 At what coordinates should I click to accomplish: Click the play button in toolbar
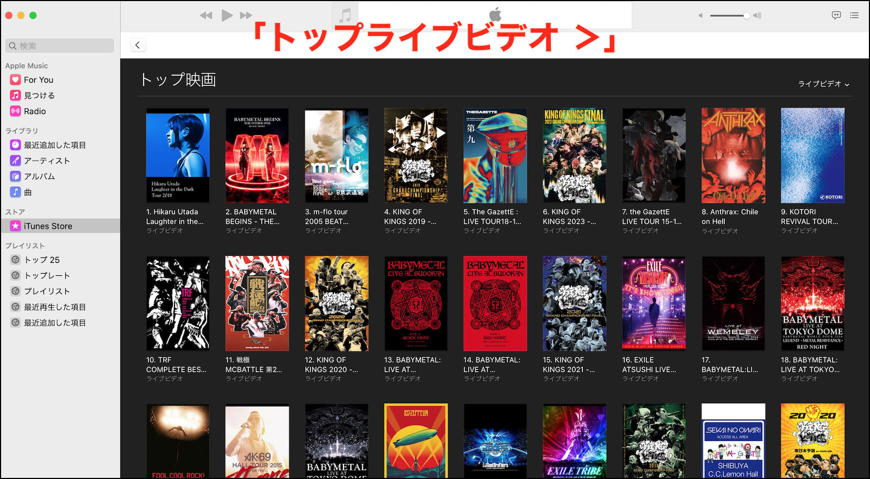227,15
